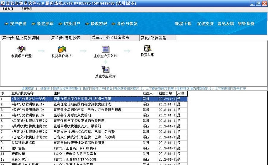Click note 查询任意日期范围内各房源收费统计表
Image resolution: width=268 pixels, height=165 pixels.
click(82, 104)
